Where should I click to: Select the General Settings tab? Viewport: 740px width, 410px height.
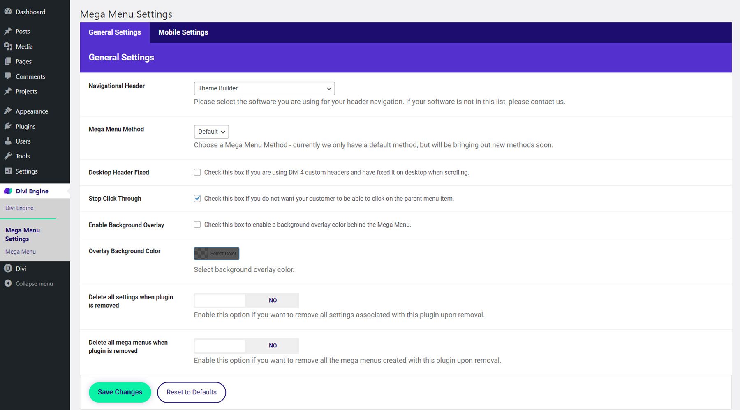(x=114, y=32)
